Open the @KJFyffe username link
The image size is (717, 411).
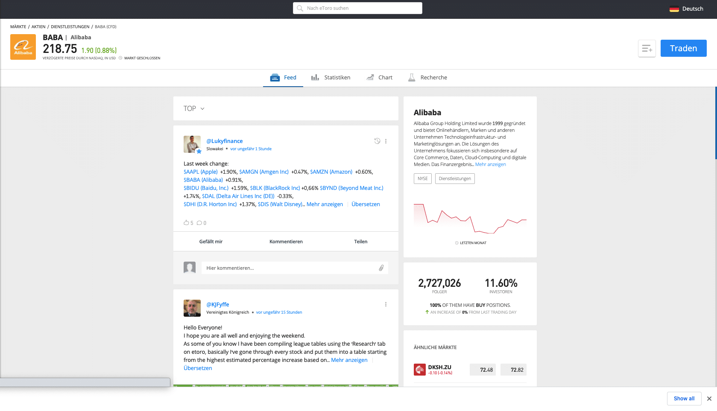pyautogui.click(x=218, y=304)
